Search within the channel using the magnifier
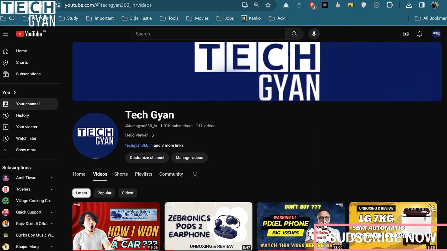This screenshot has height=251, width=447. coord(196,174)
